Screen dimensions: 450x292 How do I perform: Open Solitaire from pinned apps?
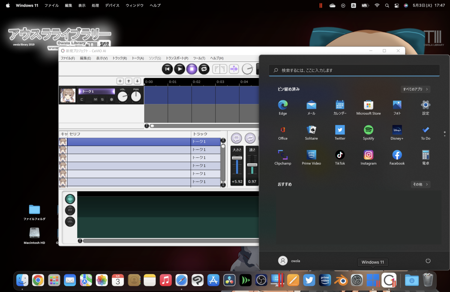tap(311, 132)
